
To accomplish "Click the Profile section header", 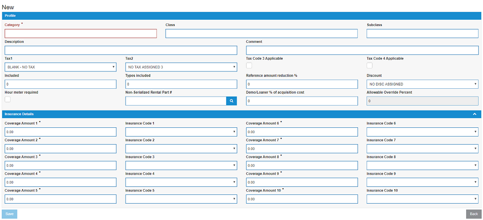I will click(x=241, y=15).
